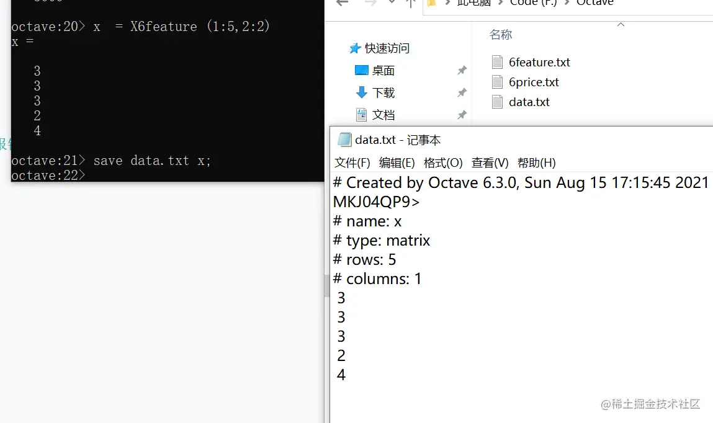Click the value 2 in Octave output

(x=37, y=115)
